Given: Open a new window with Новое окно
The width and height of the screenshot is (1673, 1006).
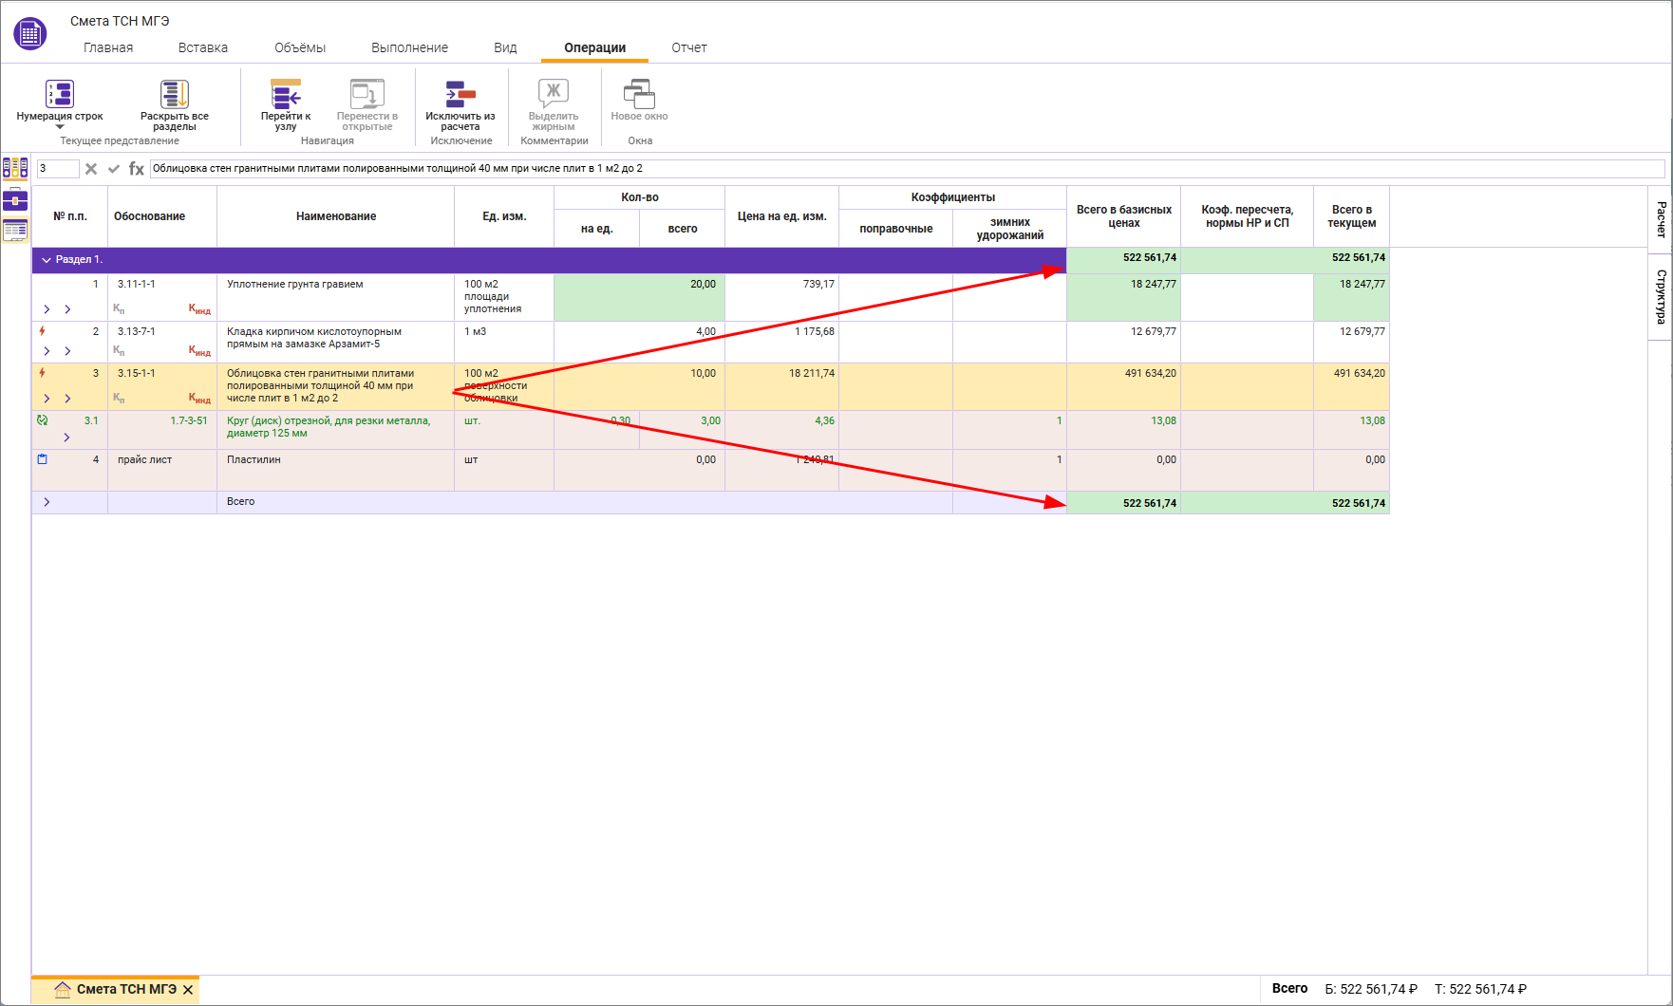Looking at the screenshot, I should 639,94.
